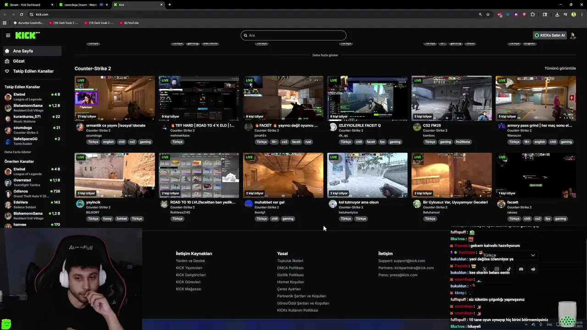Open the ozumdoga stream thumbnail
587x330 pixels.
115,98
